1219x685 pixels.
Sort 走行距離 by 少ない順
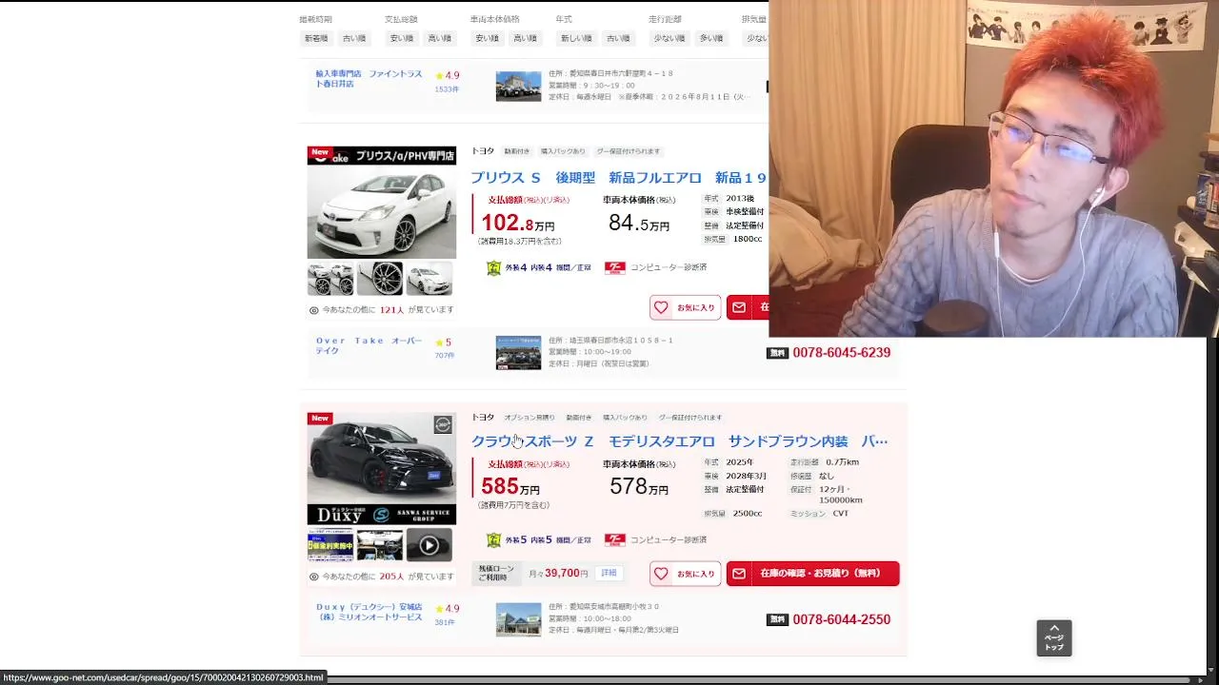pos(669,38)
